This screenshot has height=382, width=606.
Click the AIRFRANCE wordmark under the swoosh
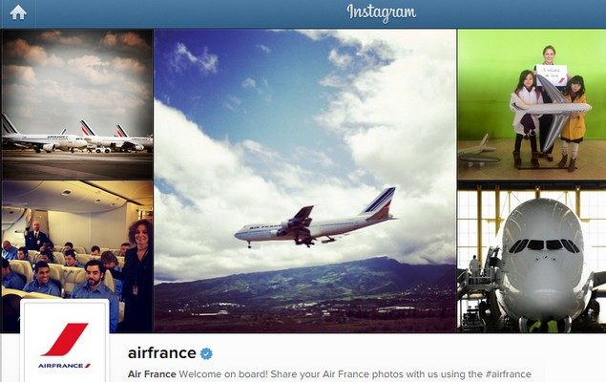pos(64,366)
